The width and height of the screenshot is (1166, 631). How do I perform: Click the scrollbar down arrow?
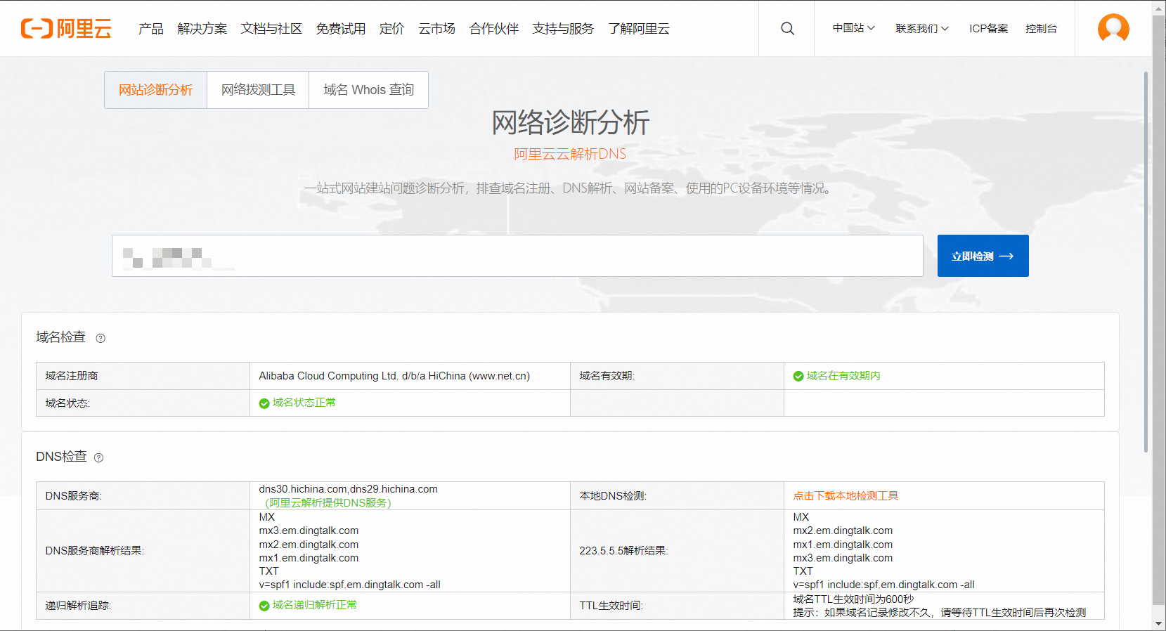1159,623
